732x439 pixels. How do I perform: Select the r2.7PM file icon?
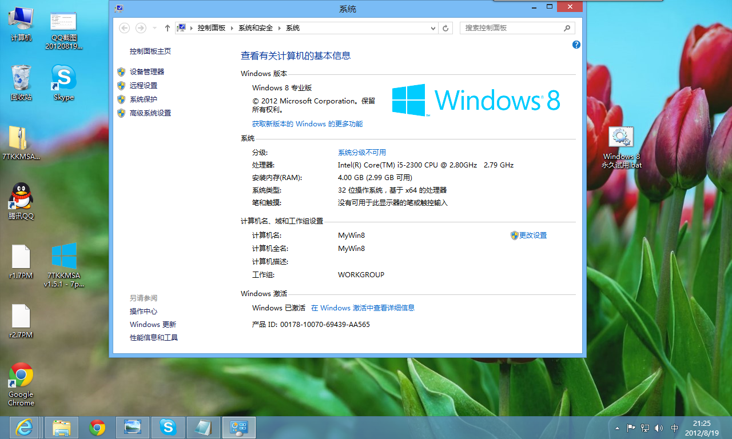pyautogui.click(x=21, y=321)
